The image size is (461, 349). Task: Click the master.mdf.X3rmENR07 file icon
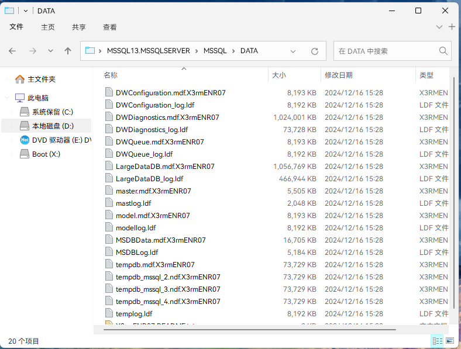point(109,191)
